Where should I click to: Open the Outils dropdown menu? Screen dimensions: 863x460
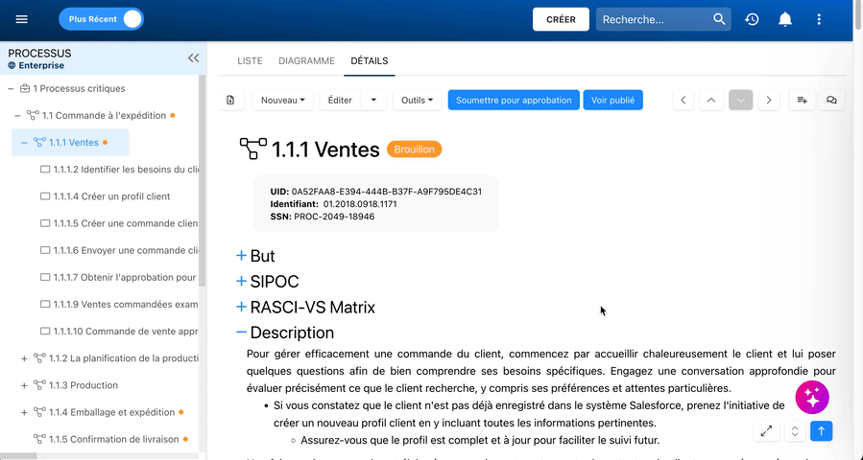coord(418,100)
